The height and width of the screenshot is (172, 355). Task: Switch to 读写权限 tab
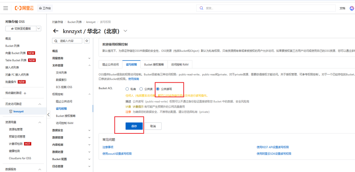(131, 64)
